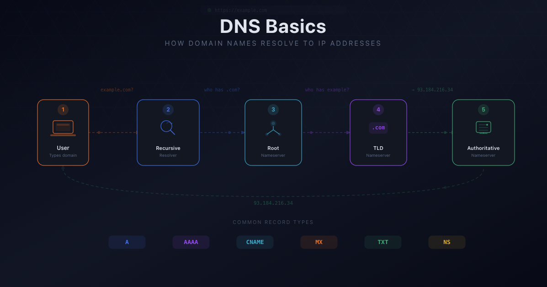This screenshot has height=287, width=547.
Task: Click the numbered badge 1 on the User card
Action: pos(63,110)
